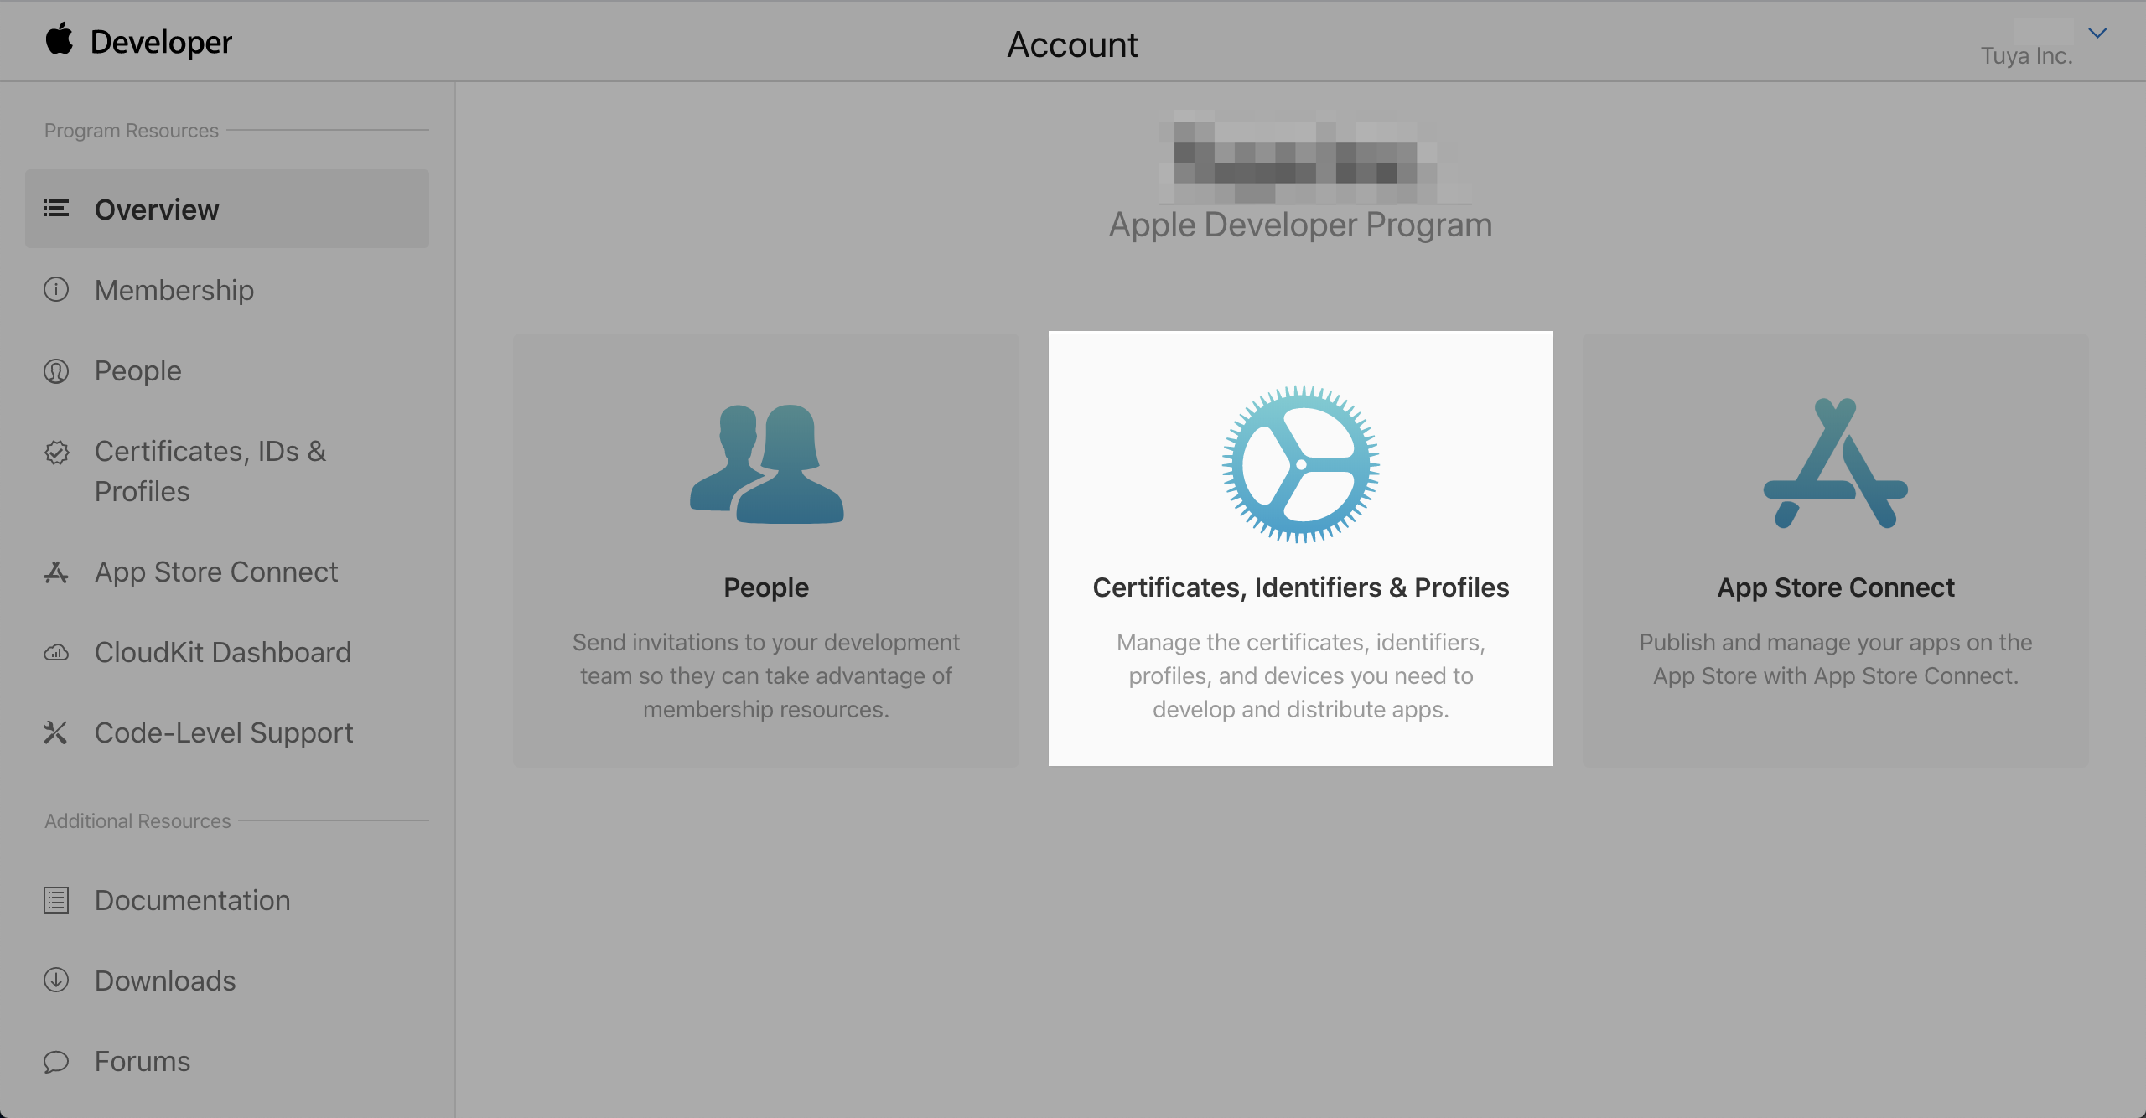Click the Tuya Inc. team name
The image size is (2146, 1118).
coord(2026,55)
